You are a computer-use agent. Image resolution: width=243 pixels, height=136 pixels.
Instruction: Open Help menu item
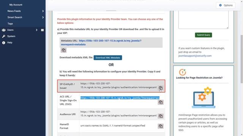(9, 43)
